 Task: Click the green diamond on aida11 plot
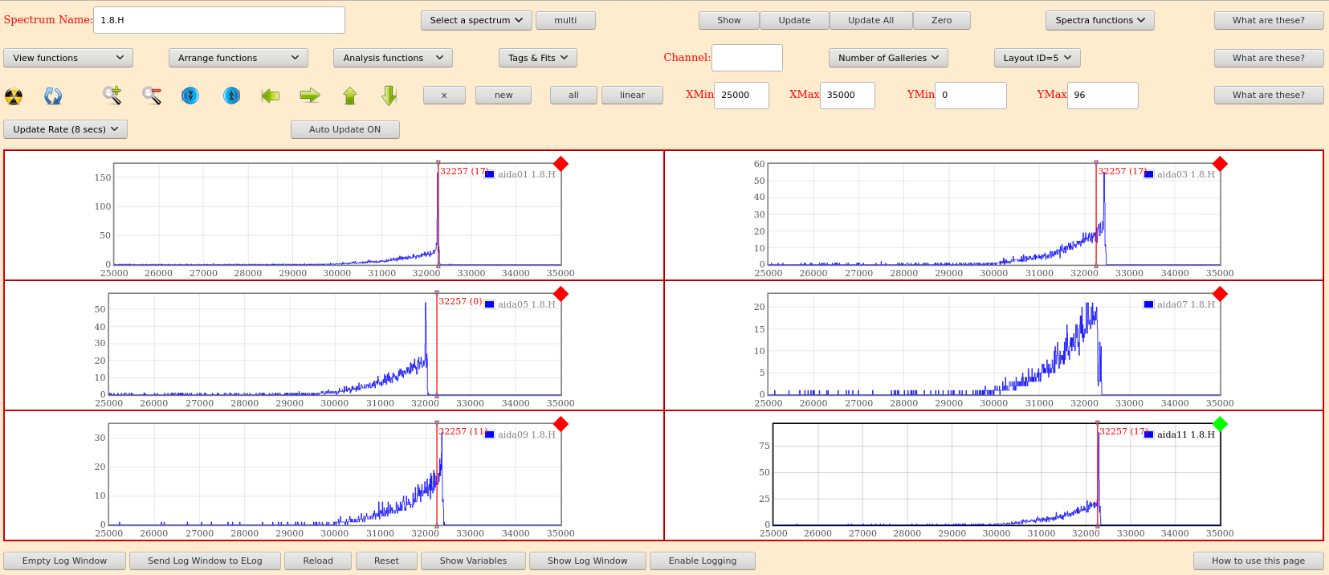1220,424
